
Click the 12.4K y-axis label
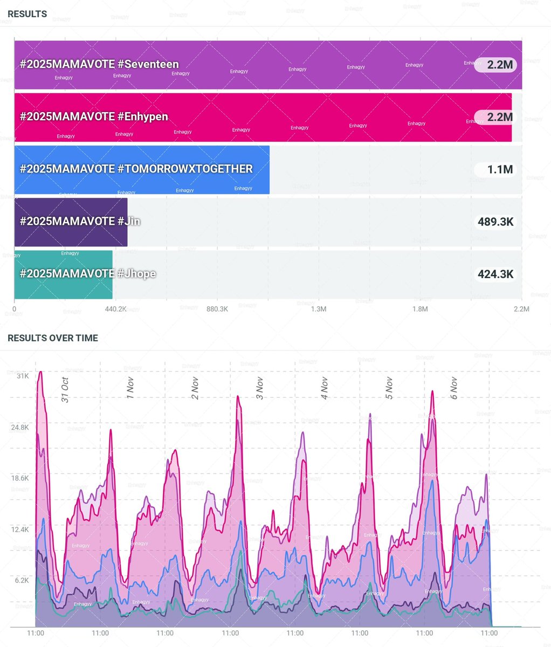point(19,529)
